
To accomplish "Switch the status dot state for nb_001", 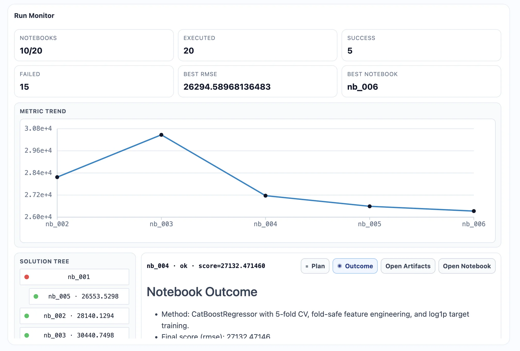I will tap(27, 277).
